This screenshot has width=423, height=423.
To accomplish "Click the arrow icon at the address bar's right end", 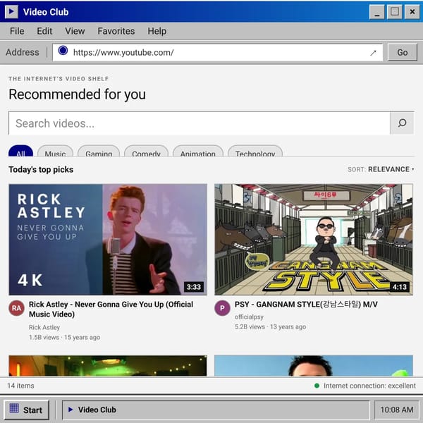I will 373,53.
